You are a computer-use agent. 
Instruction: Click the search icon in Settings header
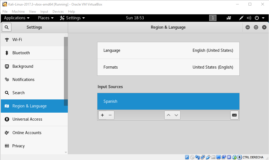pos(7,27)
